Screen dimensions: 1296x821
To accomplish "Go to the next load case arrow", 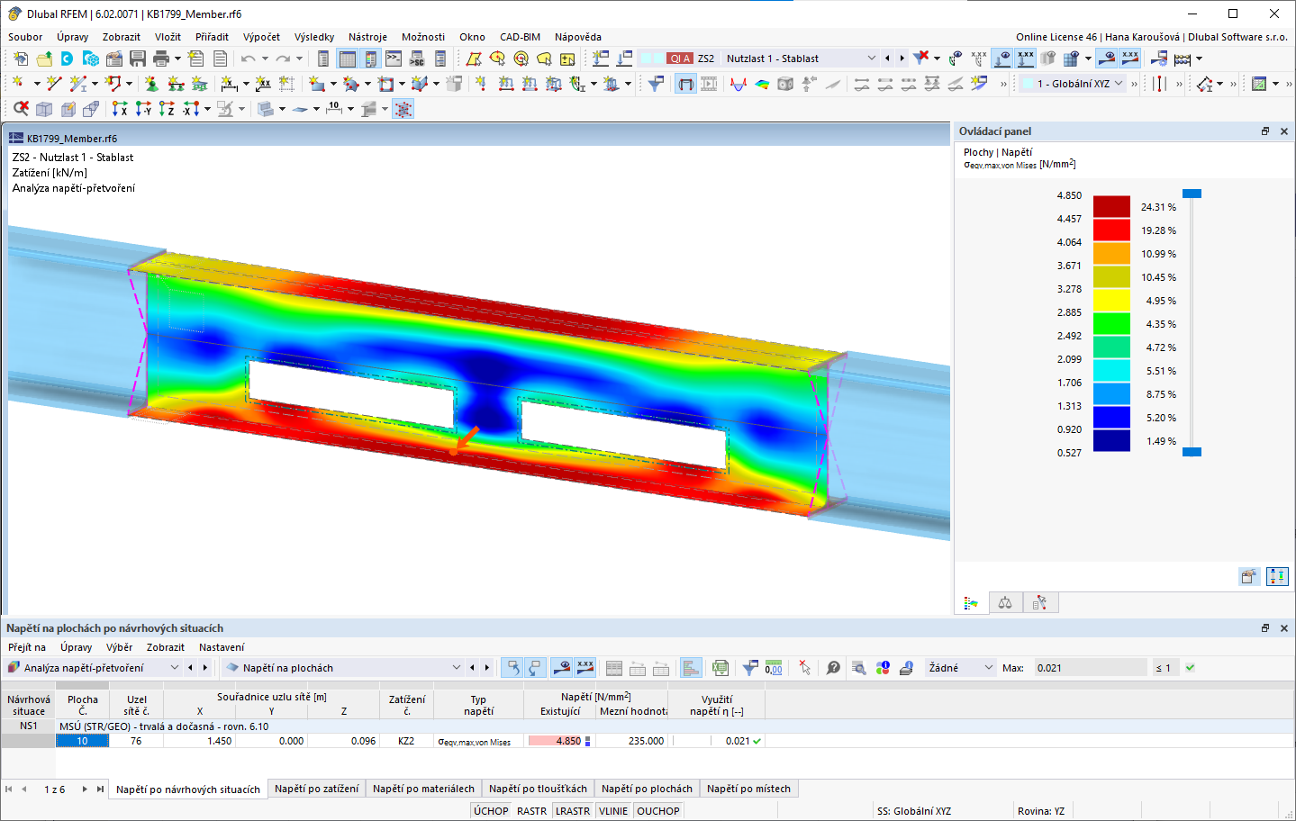I will click(x=902, y=59).
